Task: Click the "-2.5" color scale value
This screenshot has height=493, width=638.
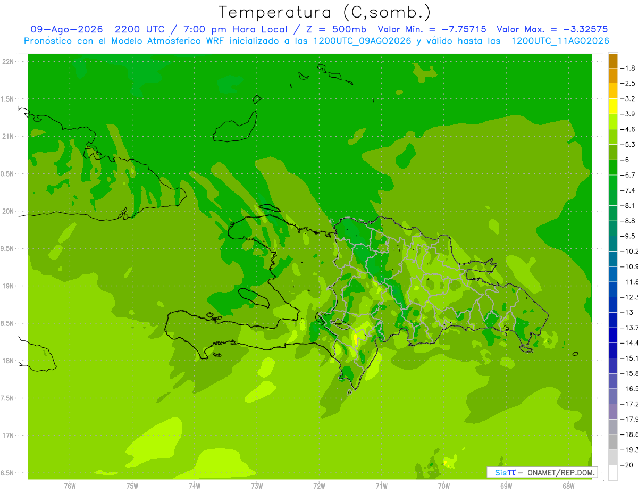Action: [628, 83]
